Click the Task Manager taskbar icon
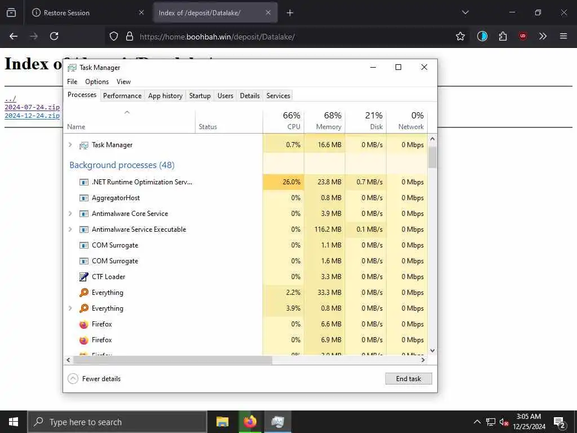Viewport: 577px width, 433px height. (x=277, y=422)
